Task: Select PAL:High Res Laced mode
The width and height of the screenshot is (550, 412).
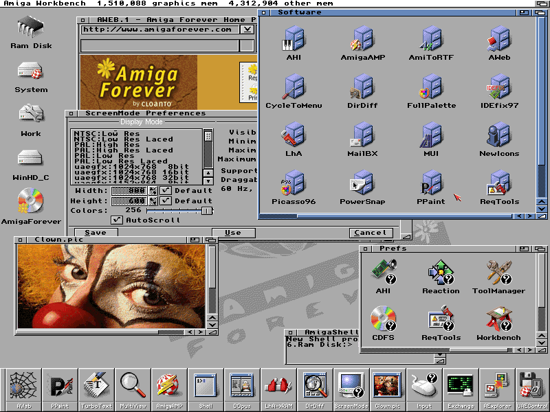Action: coord(123,150)
